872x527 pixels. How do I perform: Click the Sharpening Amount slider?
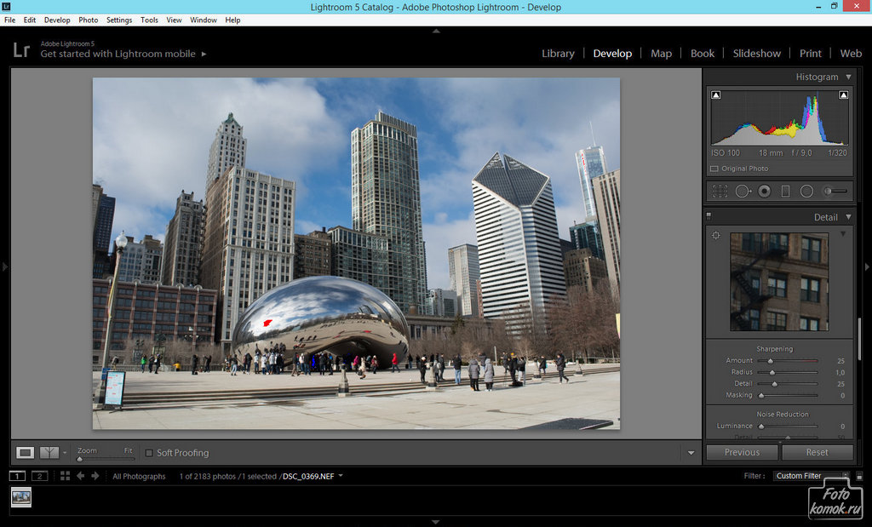[x=788, y=361]
